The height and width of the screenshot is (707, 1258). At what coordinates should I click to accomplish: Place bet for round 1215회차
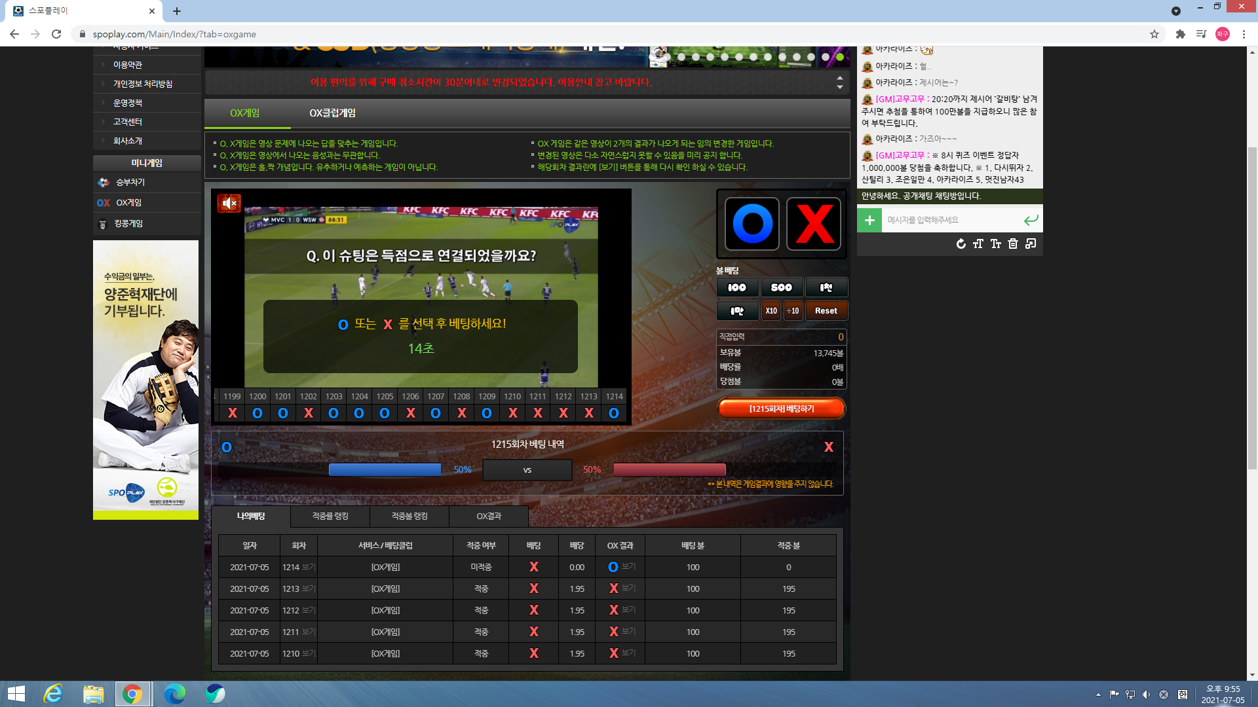(782, 408)
